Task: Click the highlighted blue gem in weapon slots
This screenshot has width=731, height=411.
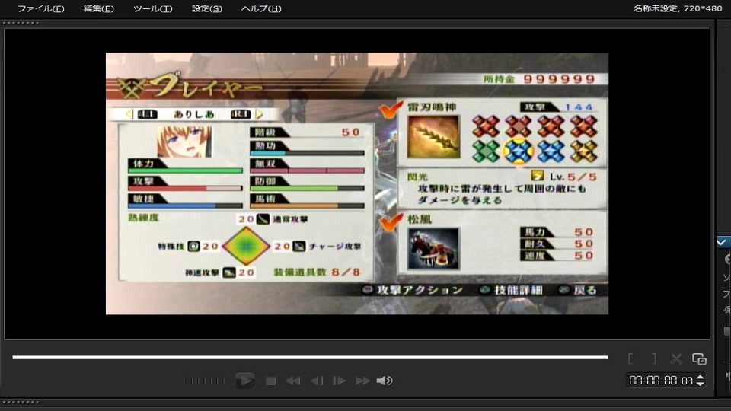Action: (x=518, y=151)
